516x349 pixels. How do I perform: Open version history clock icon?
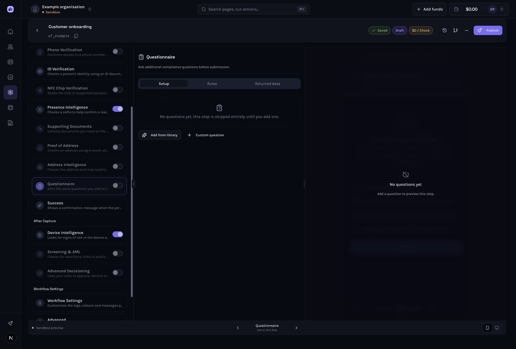click(x=444, y=30)
